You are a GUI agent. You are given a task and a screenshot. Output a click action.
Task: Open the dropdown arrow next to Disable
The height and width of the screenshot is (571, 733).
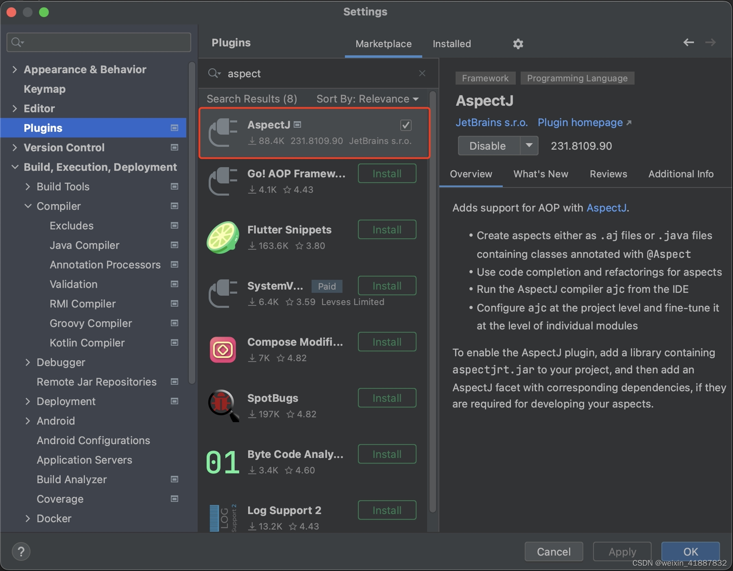529,146
